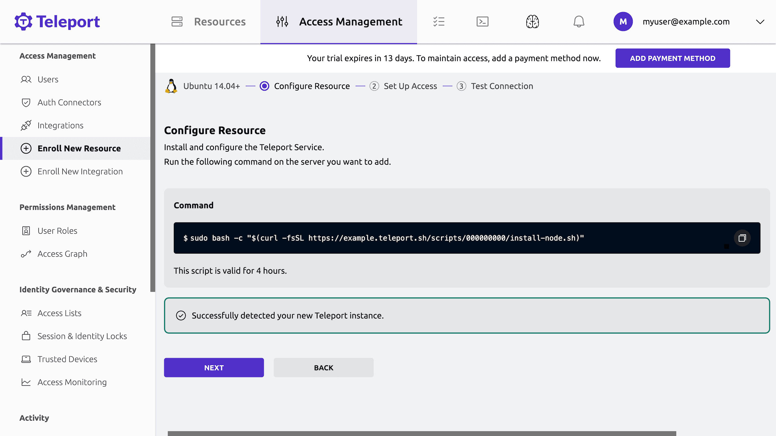Click BACK to return to previous step
The width and height of the screenshot is (776, 436).
click(x=323, y=367)
